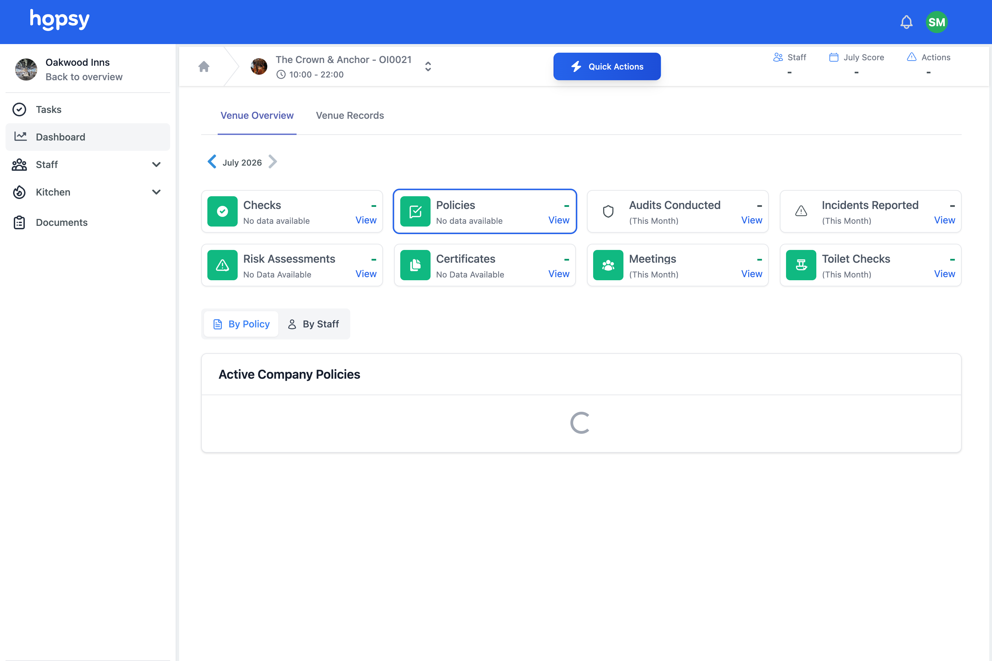Screen dimensions: 992x661
Task: Open the venue switcher arrows
Action: click(428, 66)
